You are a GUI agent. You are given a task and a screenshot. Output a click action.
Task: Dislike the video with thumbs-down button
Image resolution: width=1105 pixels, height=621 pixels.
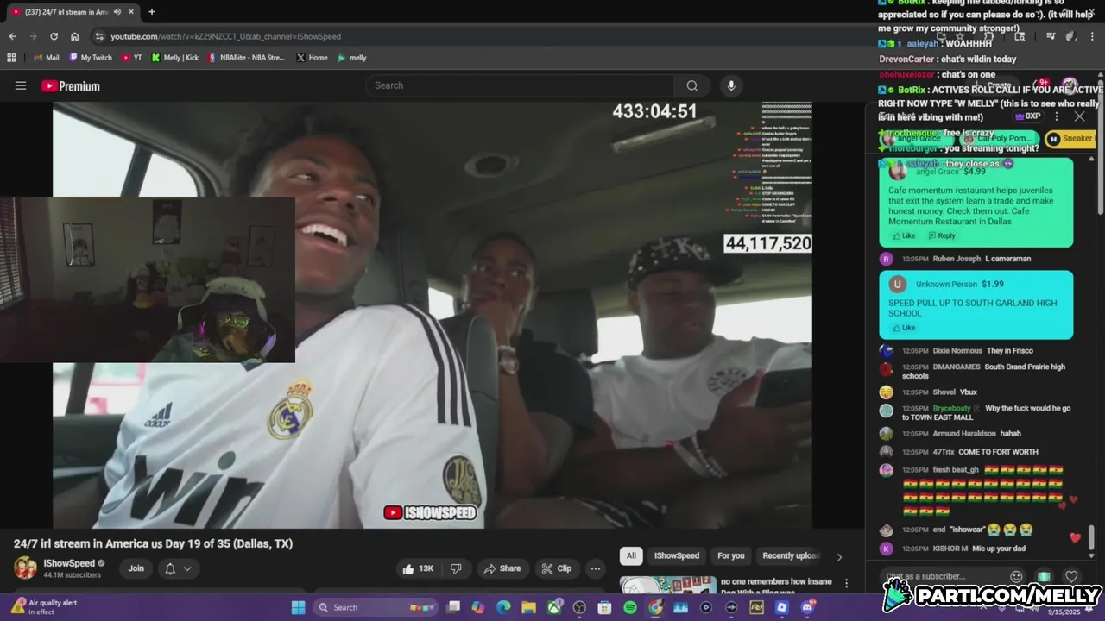pyautogui.click(x=456, y=568)
